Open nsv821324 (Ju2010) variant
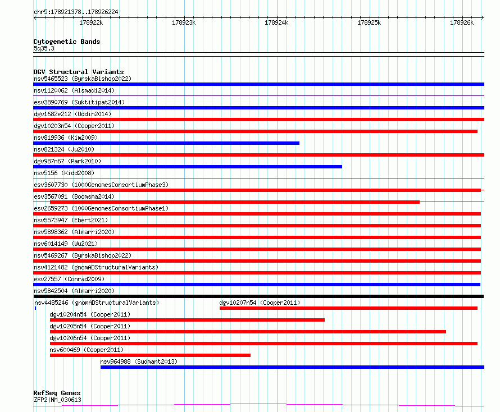 (x=64, y=149)
